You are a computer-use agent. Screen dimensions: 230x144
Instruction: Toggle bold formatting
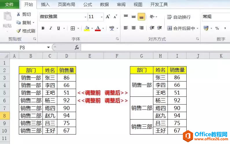43,28
